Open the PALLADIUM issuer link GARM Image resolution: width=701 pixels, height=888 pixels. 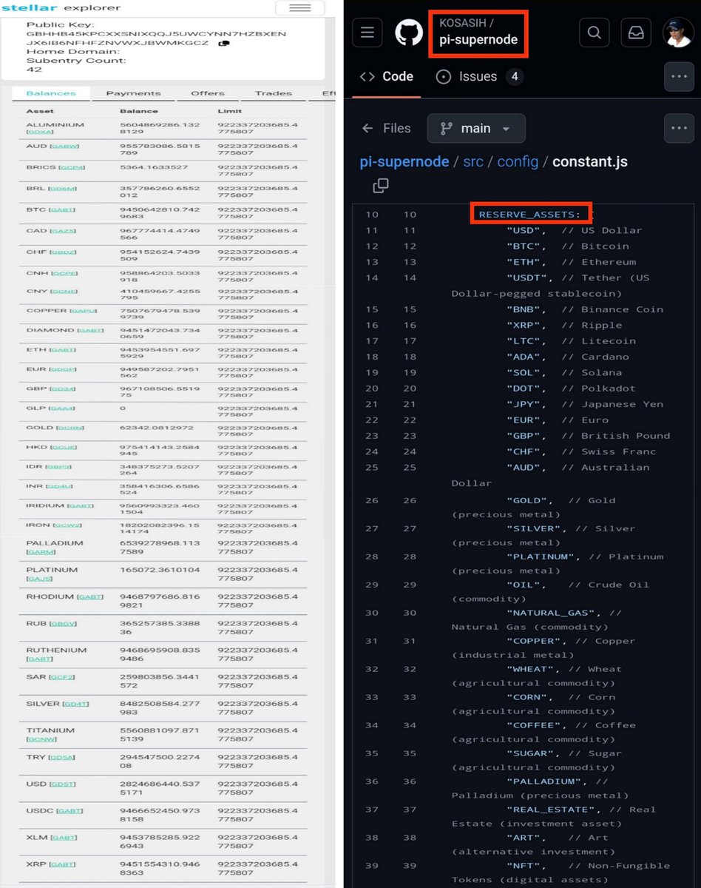coord(40,552)
